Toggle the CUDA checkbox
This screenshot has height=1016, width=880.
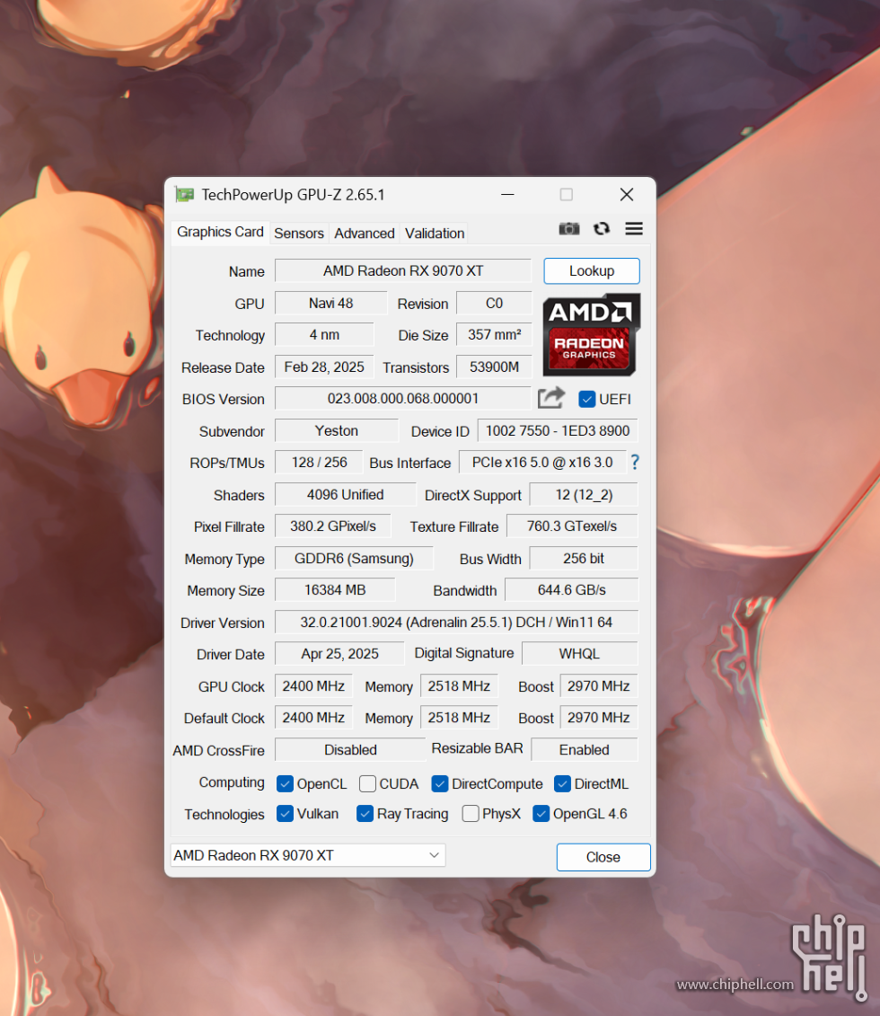coord(368,784)
